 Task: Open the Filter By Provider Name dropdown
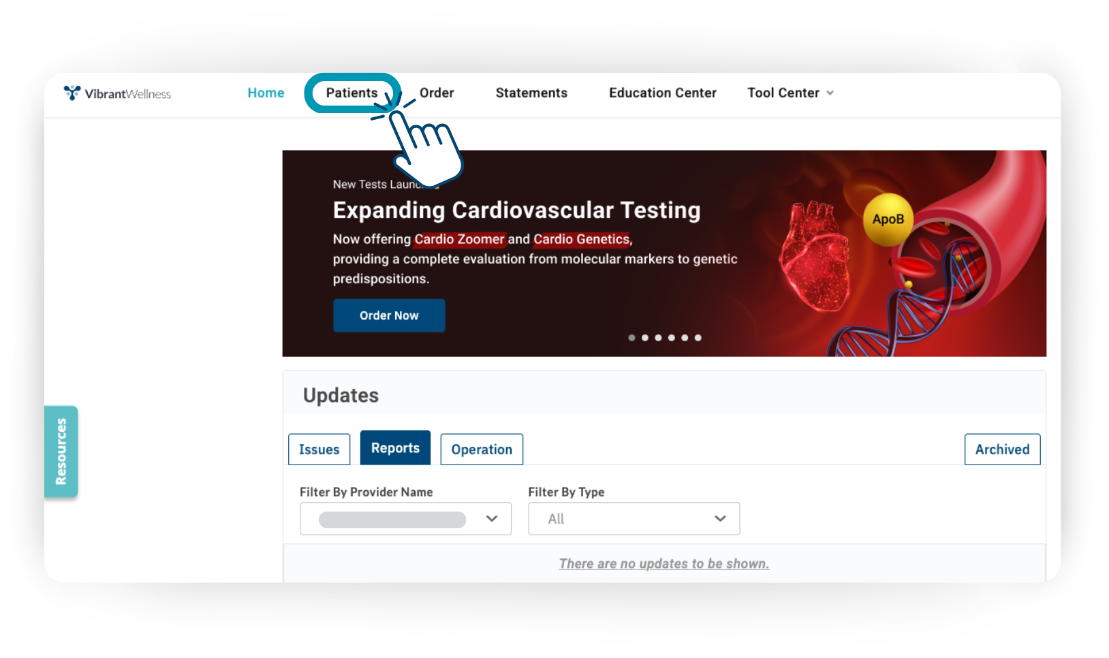tap(405, 519)
